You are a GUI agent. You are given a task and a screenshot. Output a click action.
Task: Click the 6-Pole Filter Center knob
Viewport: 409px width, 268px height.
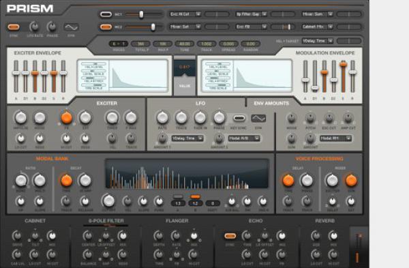[88, 236]
